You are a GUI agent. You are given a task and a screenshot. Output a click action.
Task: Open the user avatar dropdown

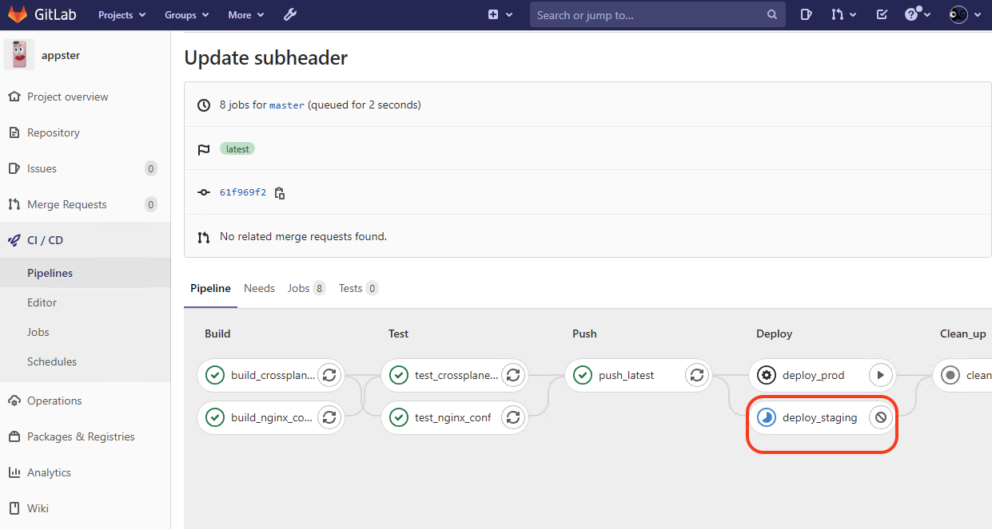[965, 14]
